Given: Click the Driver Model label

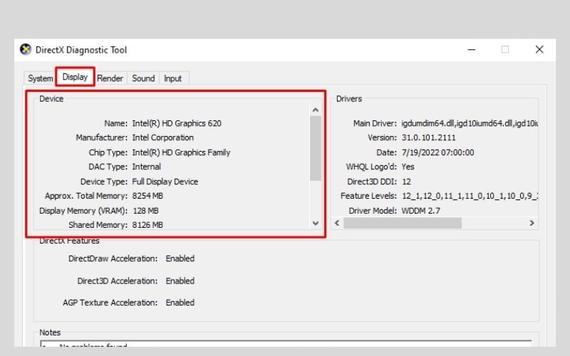Looking at the screenshot, I should [373, 211].
